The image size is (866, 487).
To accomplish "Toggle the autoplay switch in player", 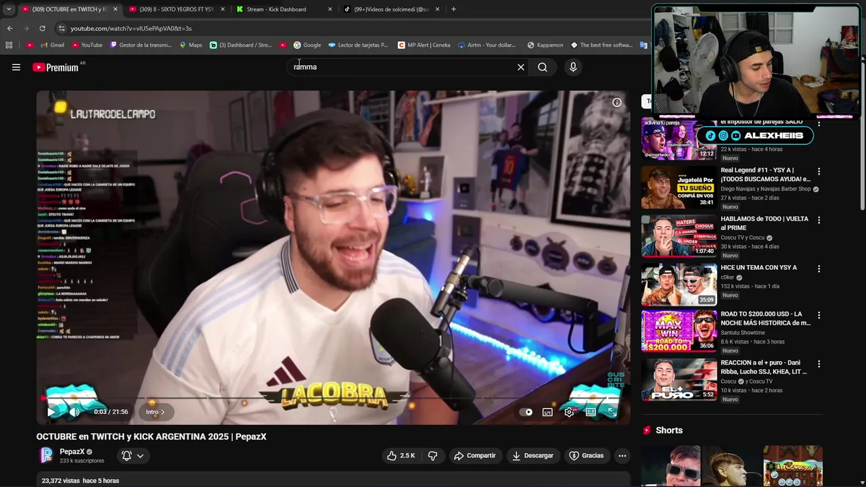I will (x=525, y=412).
